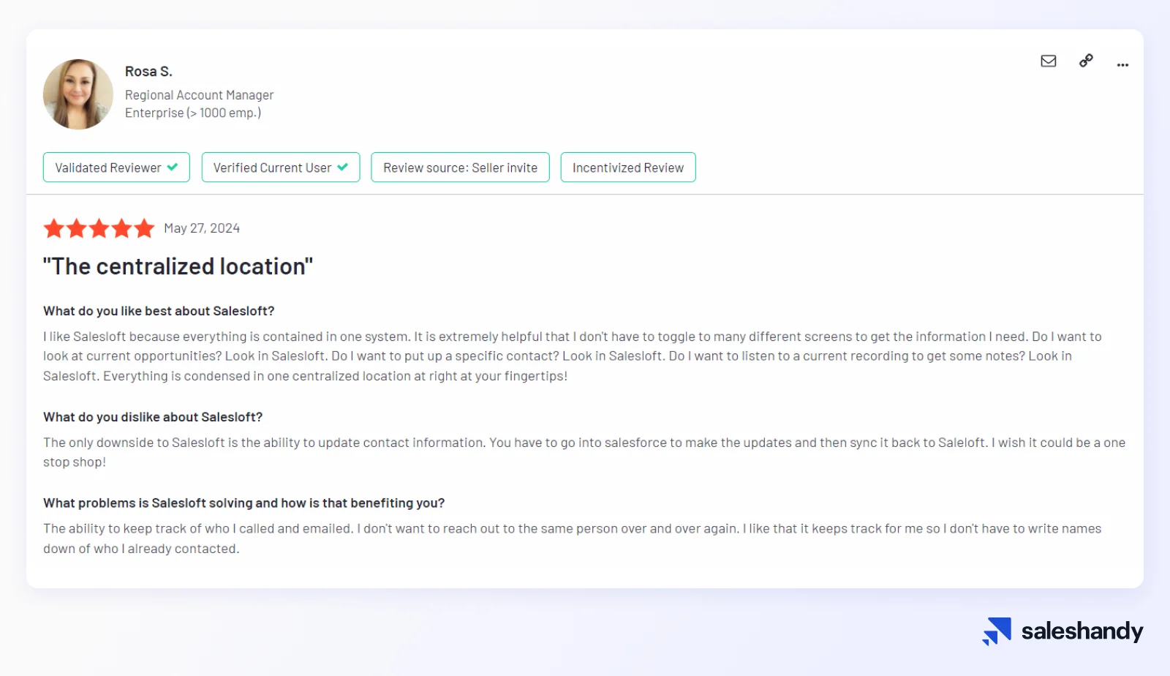Click the five-star rating
Screen dimensions: 1170x676
pos(99,228)
